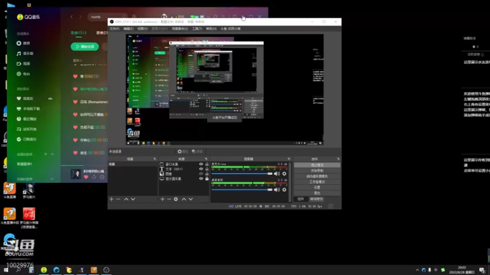Open 设置 from OBS controls
The width and height of the screenshot is (490, 275).
pyautogui.click(x=317, y=188)
